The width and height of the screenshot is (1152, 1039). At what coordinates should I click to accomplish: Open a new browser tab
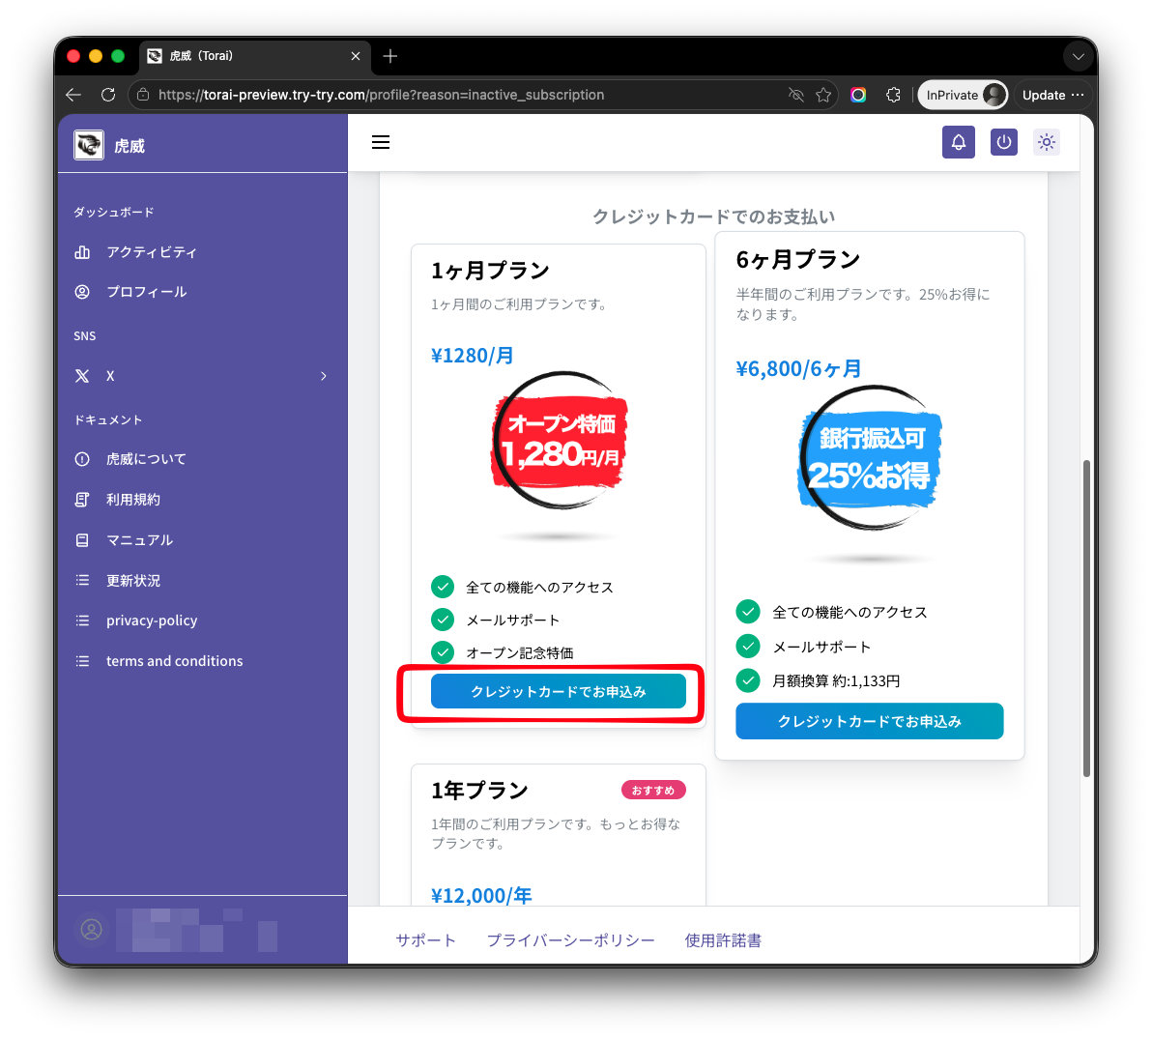[x=390, y=56]
